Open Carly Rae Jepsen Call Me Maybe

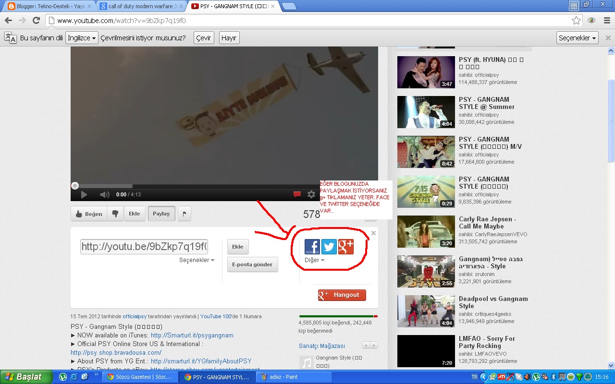487,223
